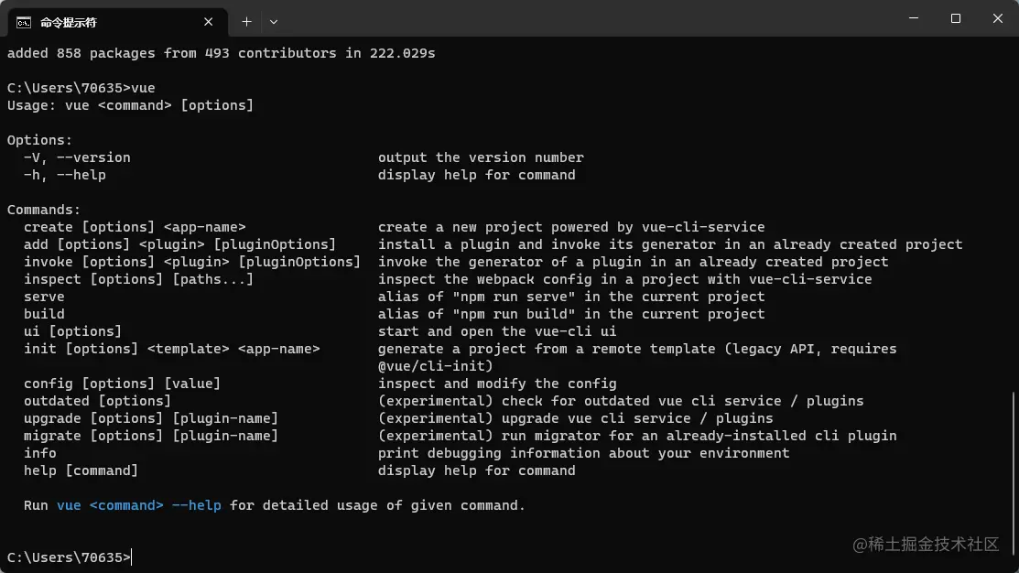
Task: Click the "create [options] <app-name>" command line
Action: coord(135,227)
